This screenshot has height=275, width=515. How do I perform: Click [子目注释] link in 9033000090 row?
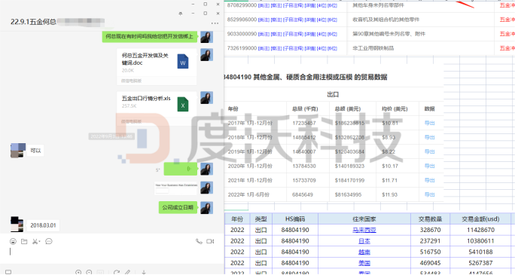pyautogui.click(x=294, y=34)
